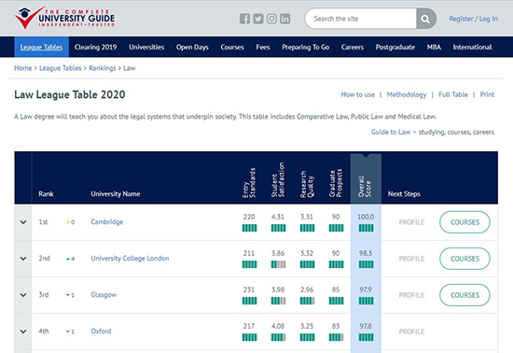Go to League Tables in the breadcrumb
This screenshot has width=513, height=353.
(x=61, y=68)
